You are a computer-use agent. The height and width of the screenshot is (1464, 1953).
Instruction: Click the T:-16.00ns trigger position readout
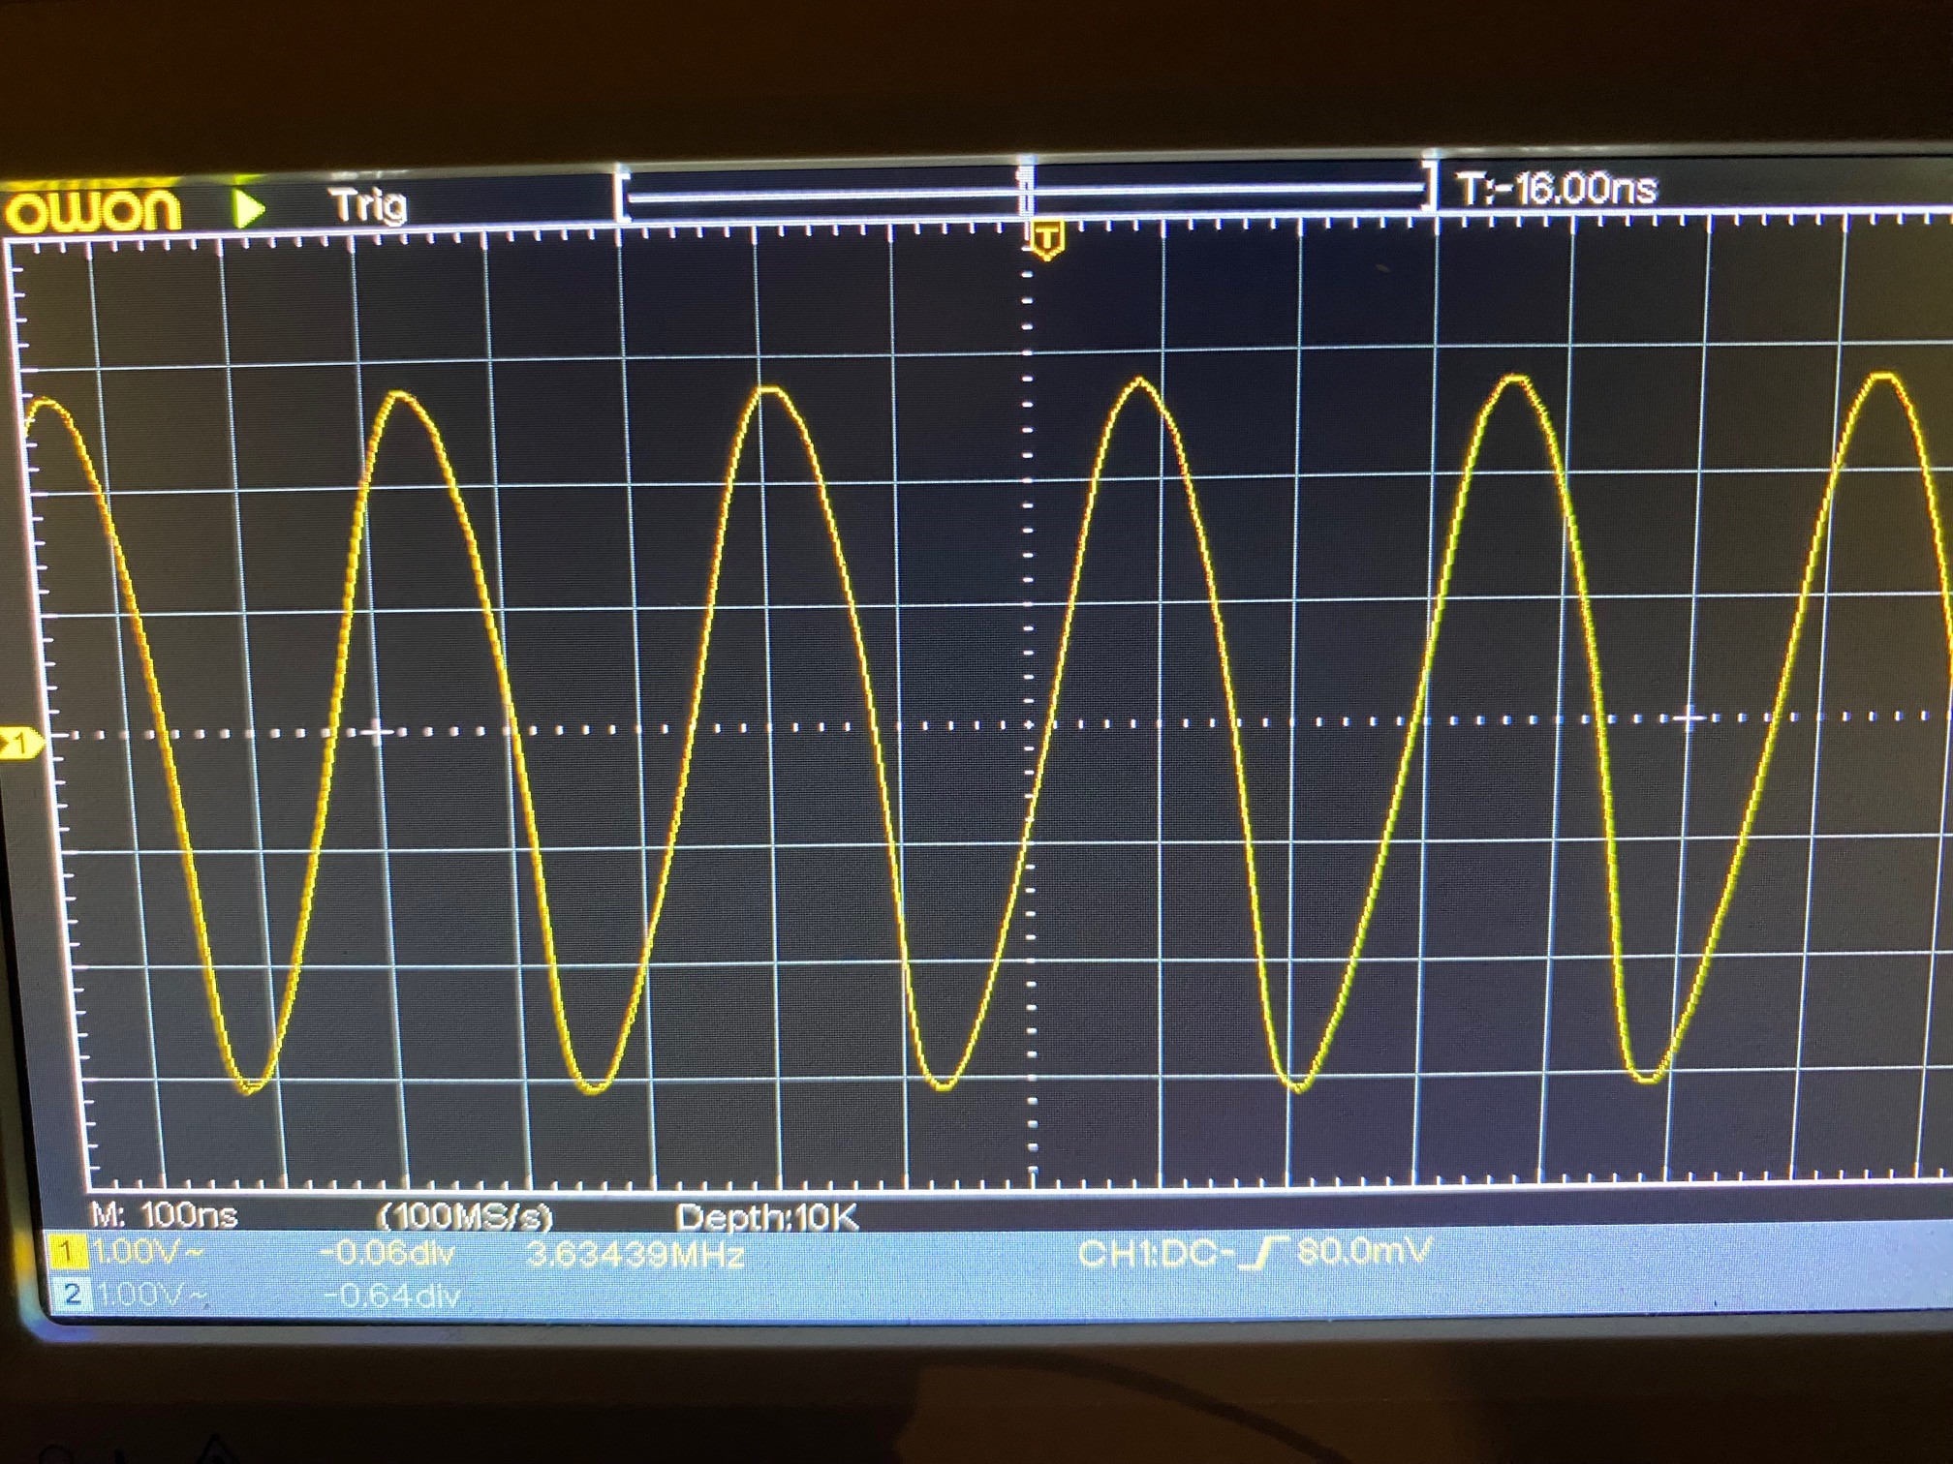1557,189
